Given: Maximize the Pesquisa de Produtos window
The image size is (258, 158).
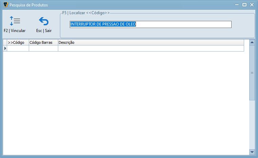Looking at the screenshot, I should (x=244, y=5).
